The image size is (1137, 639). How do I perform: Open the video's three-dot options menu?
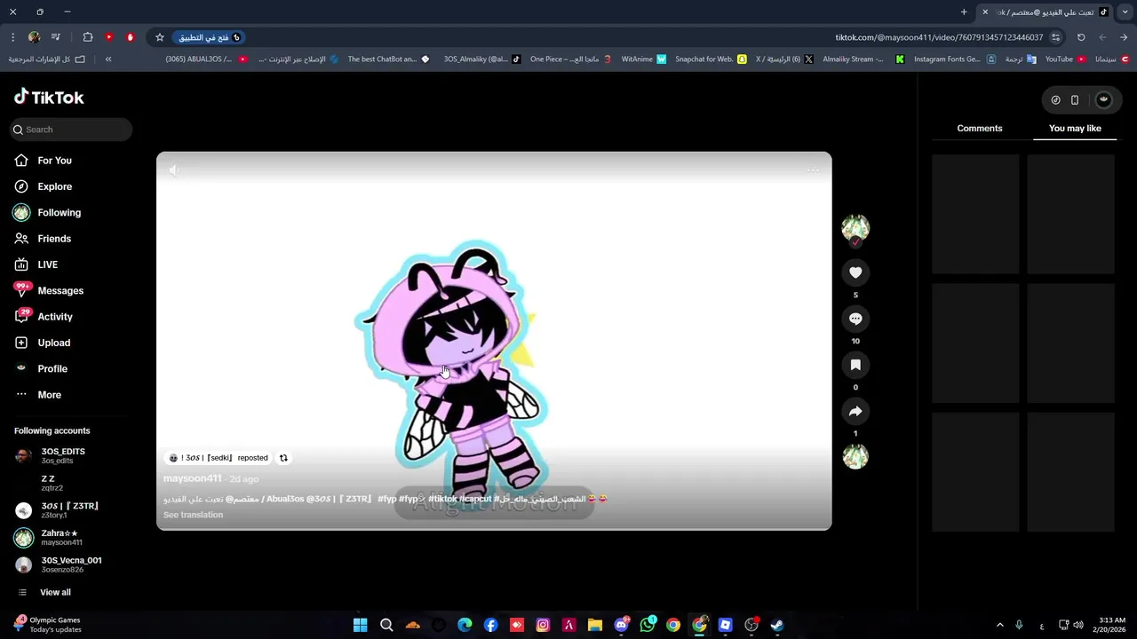(813, 170)
